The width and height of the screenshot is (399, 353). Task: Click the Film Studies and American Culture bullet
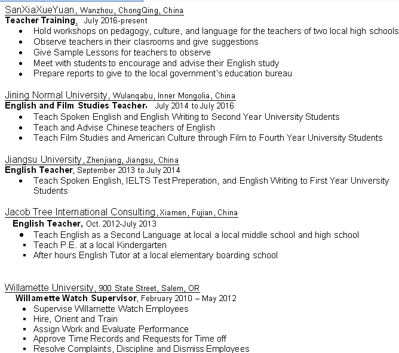tap(207, 138)
